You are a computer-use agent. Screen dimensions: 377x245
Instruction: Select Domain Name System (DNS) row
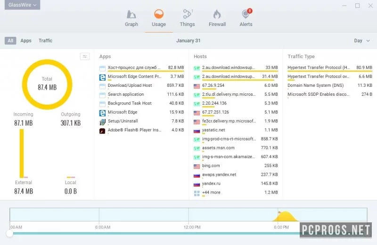click(329, 85)
